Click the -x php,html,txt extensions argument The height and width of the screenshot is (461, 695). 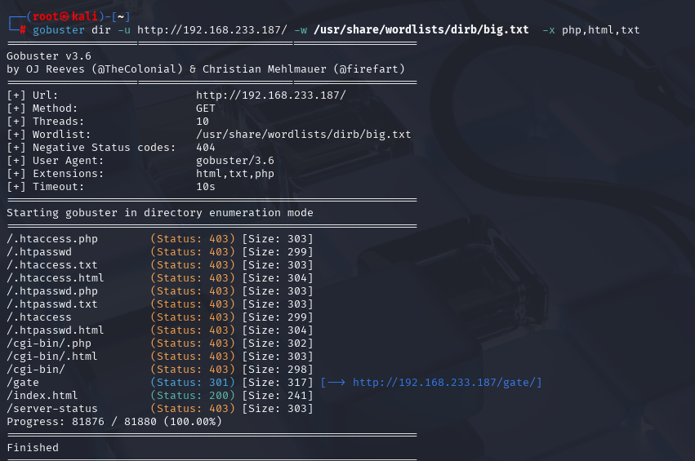591,30
